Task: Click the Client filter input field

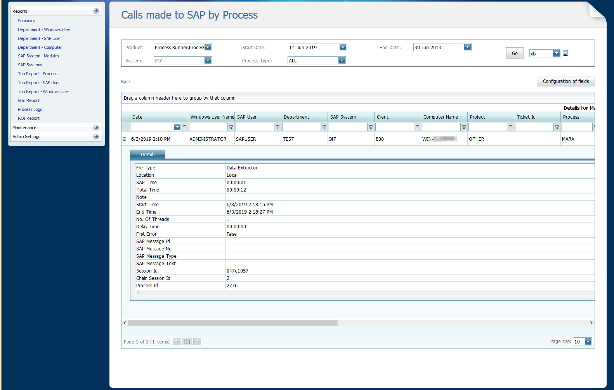Action: (395, 127)
